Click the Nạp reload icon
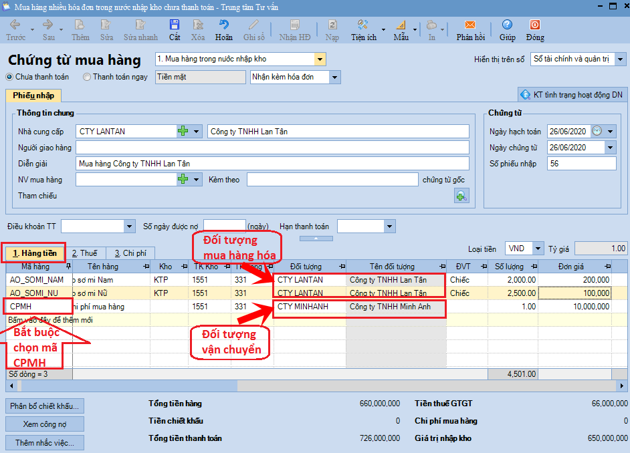The width and height of the screenshot is (630, 453). point(332,30)
